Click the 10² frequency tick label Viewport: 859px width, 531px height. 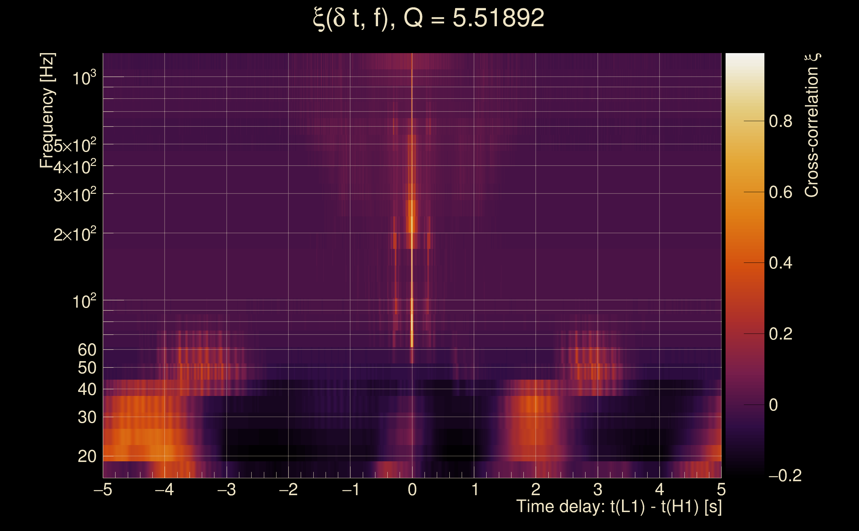click(84, 301)
